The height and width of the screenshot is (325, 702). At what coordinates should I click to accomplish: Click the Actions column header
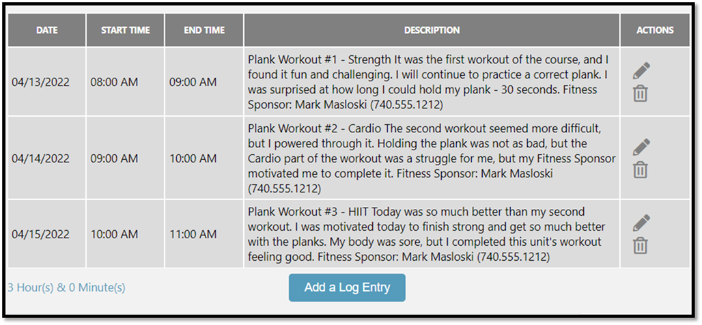coord(654,30)
